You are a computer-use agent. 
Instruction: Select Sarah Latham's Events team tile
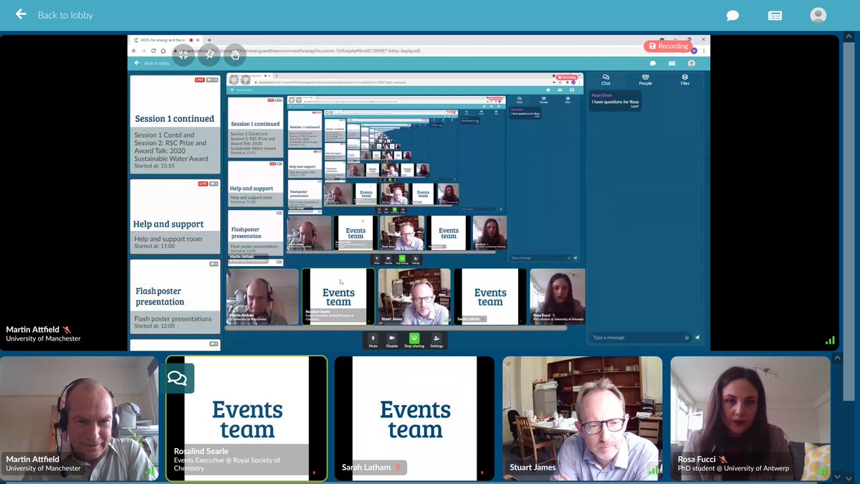pos(414,419)
